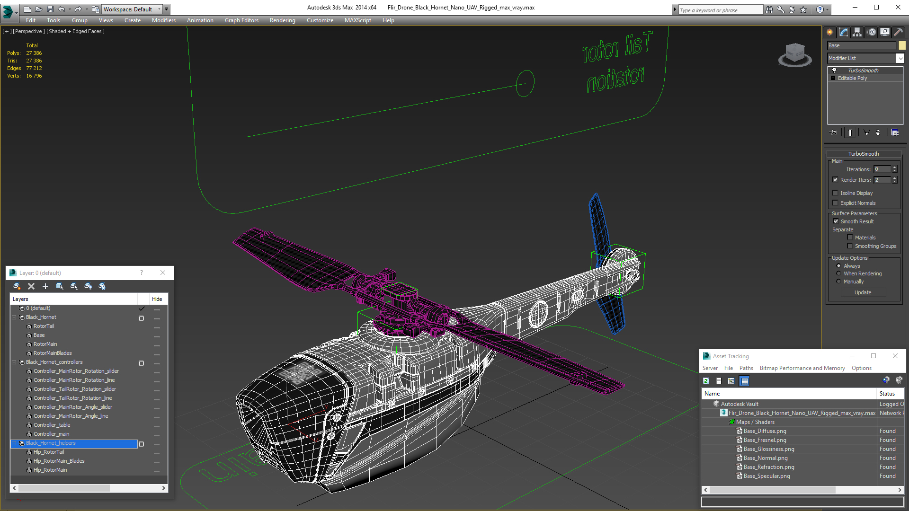
Task: Open the Create command panel tab
Action: point(829,32)
